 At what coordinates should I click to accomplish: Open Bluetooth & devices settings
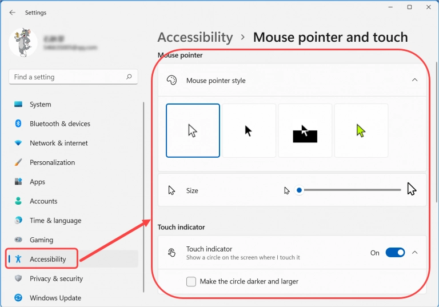click(73, 124)
